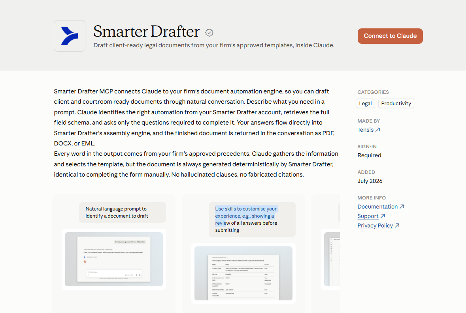Click the MORE INFO heading
The width and height of the screenshot is (466, 313).
(372, 198)
